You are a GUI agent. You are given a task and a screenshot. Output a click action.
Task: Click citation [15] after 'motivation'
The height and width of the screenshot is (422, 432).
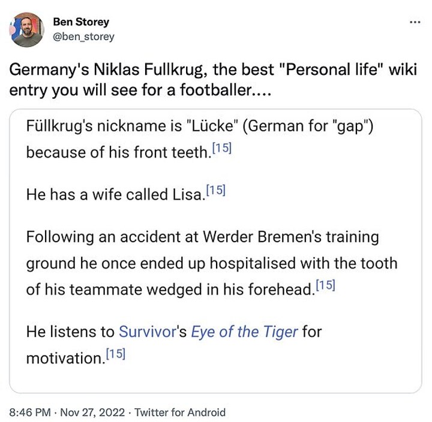pos(116,354)
